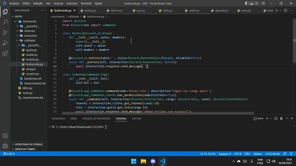This screenshot has height=166, width=296.
Task: Open Discord from the taskbar
Action: point(153,161)
